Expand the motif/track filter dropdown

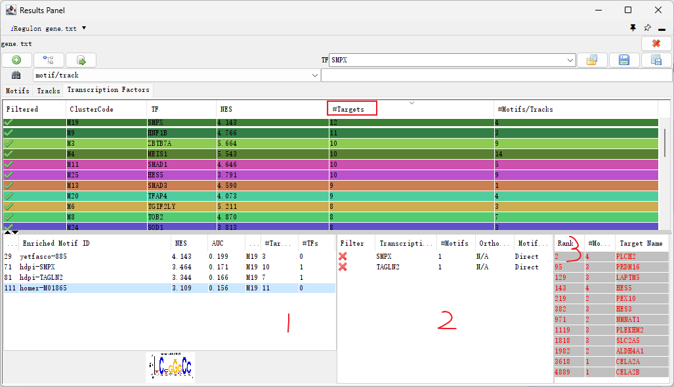(x=315, y=76)
